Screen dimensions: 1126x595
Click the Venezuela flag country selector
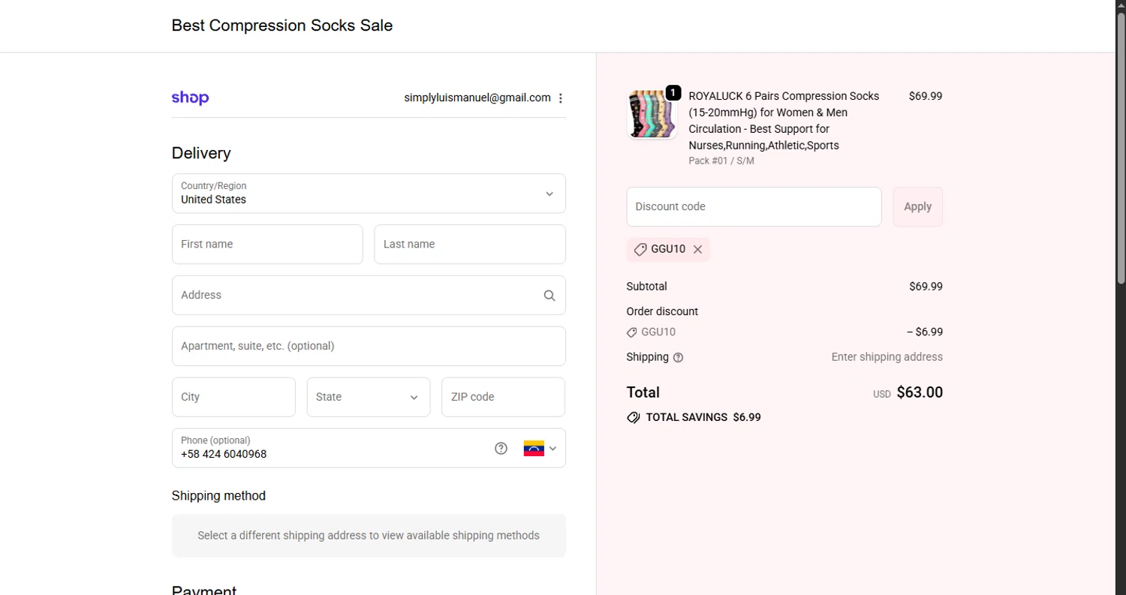point(534,449)
